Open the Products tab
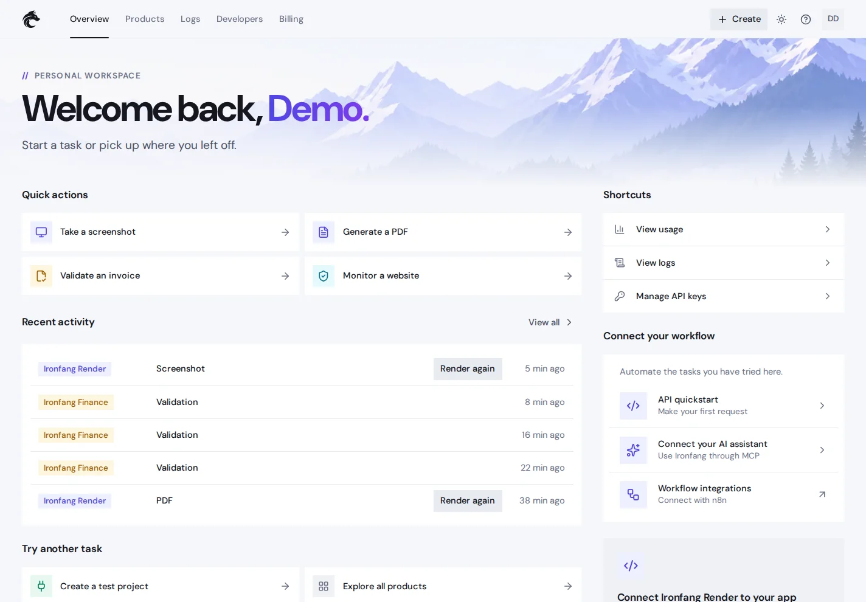This screenshot has height=602, width=866. tap(145, 19)
